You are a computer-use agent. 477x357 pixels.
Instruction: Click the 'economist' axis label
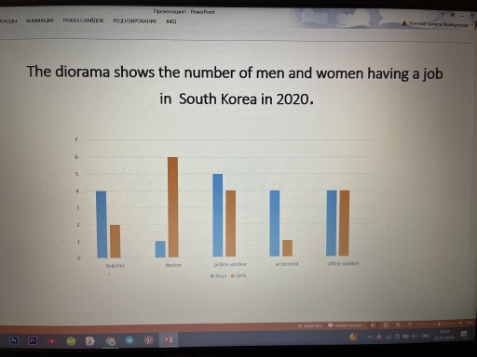tap(287, 264)
